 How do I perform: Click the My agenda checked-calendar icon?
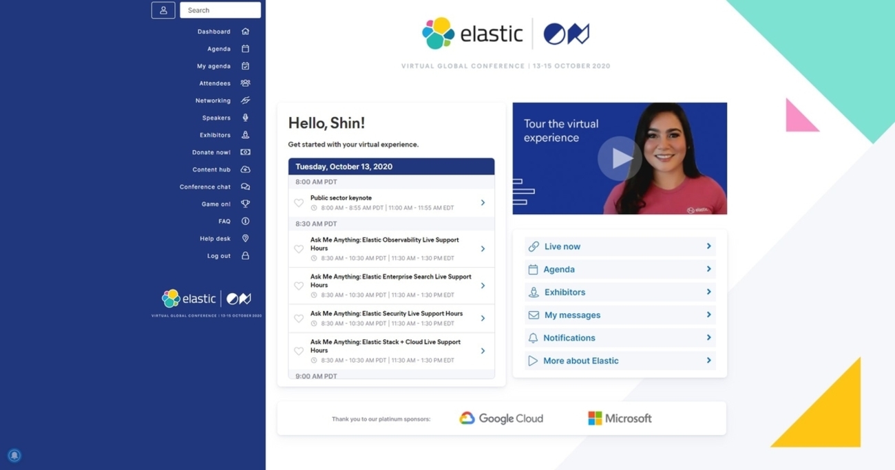(245, 66)
